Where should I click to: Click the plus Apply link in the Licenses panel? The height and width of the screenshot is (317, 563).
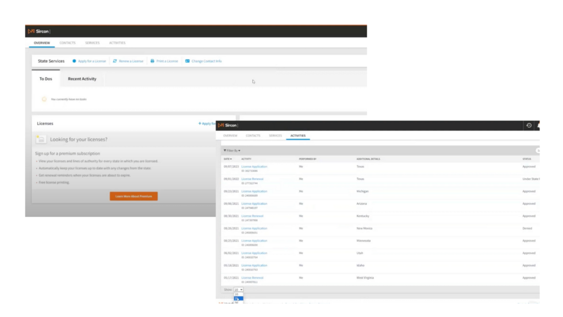pos(207,124)
